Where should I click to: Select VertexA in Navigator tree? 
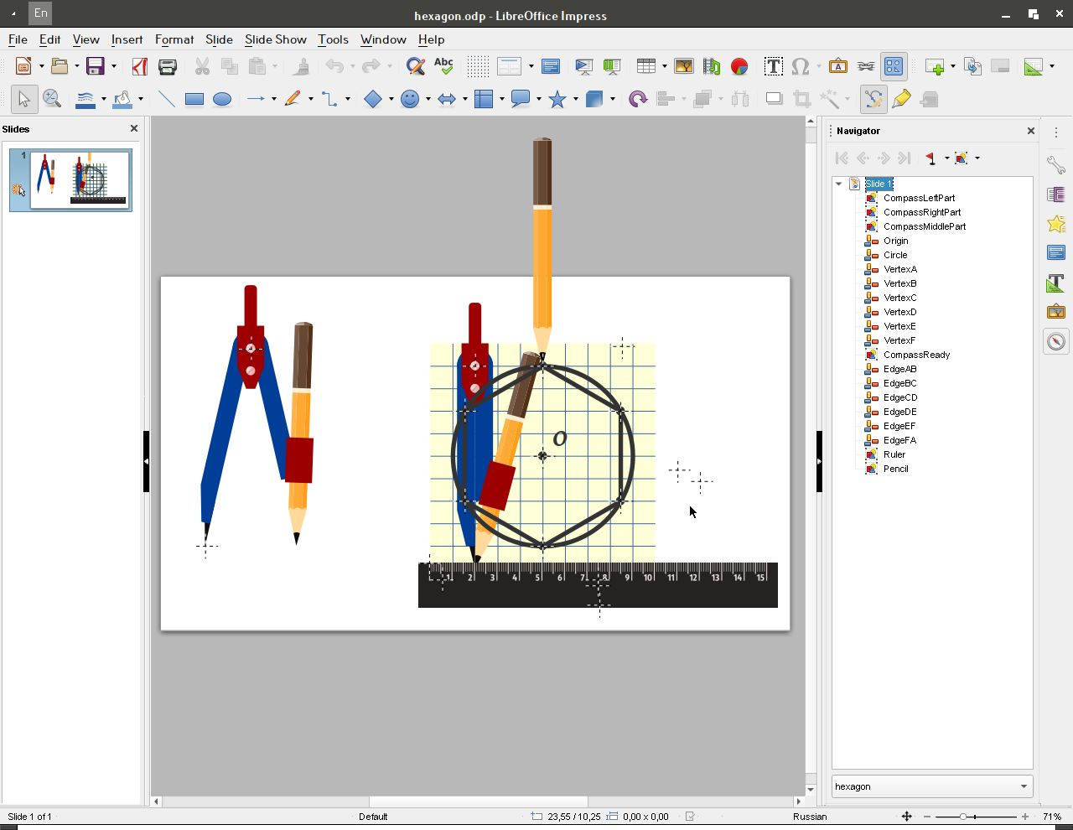pos(900,269)
